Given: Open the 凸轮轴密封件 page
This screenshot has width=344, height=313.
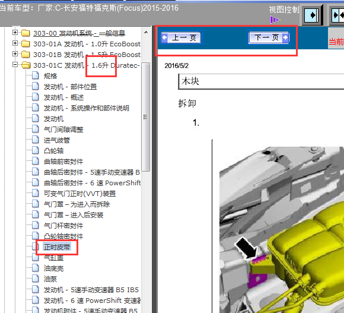Looking at the screenshot, I should (63, 236).
